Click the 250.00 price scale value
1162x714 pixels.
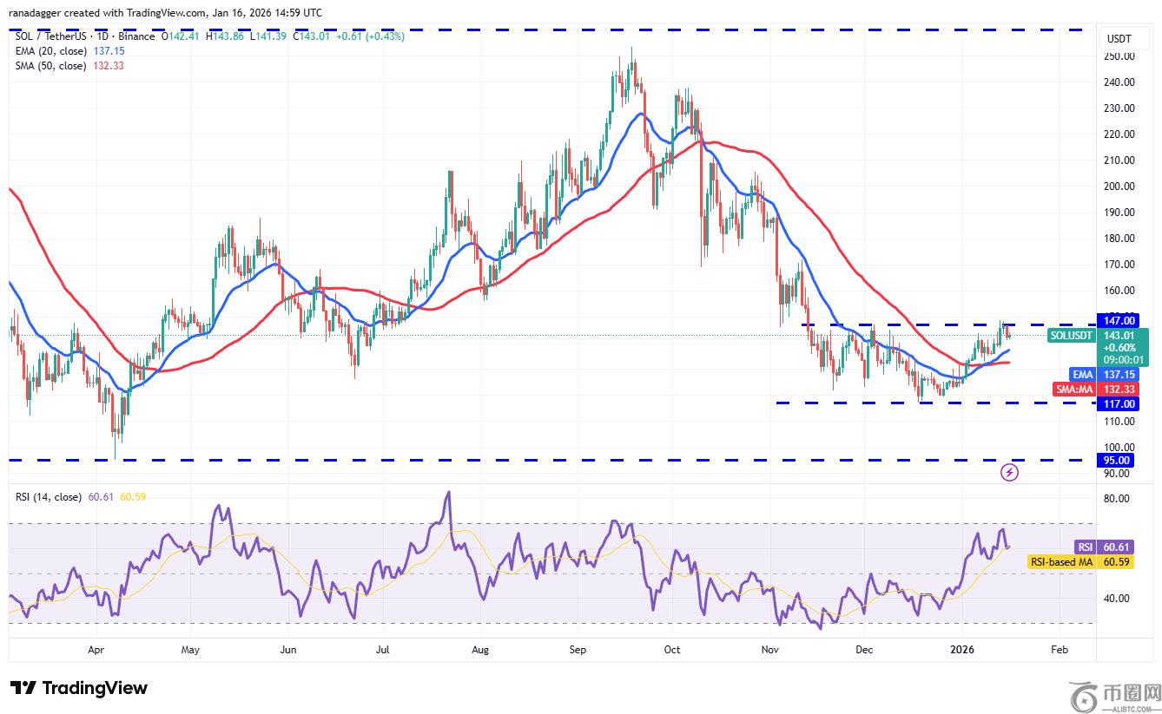point(1119,56)
